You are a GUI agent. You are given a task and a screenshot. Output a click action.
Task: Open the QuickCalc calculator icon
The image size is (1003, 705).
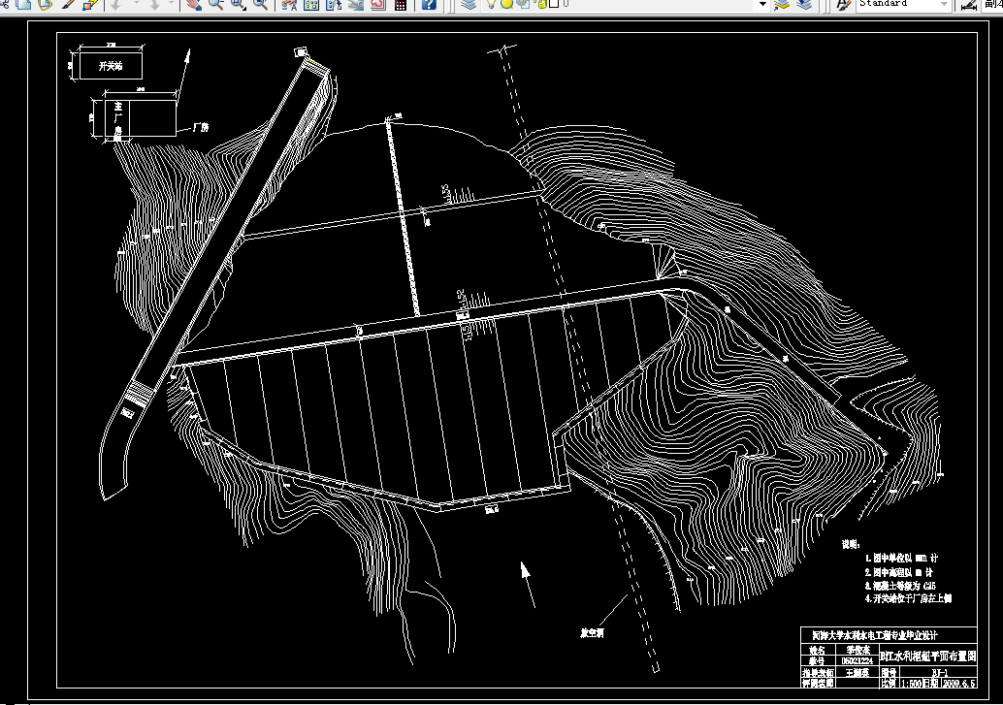(x=401, y=5)
